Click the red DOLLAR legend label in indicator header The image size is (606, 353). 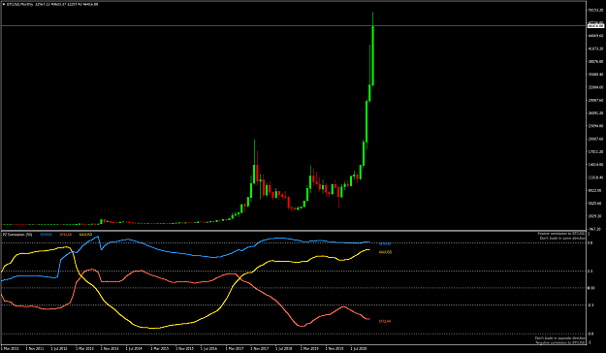pyautogui.click(x=65, y=235)
